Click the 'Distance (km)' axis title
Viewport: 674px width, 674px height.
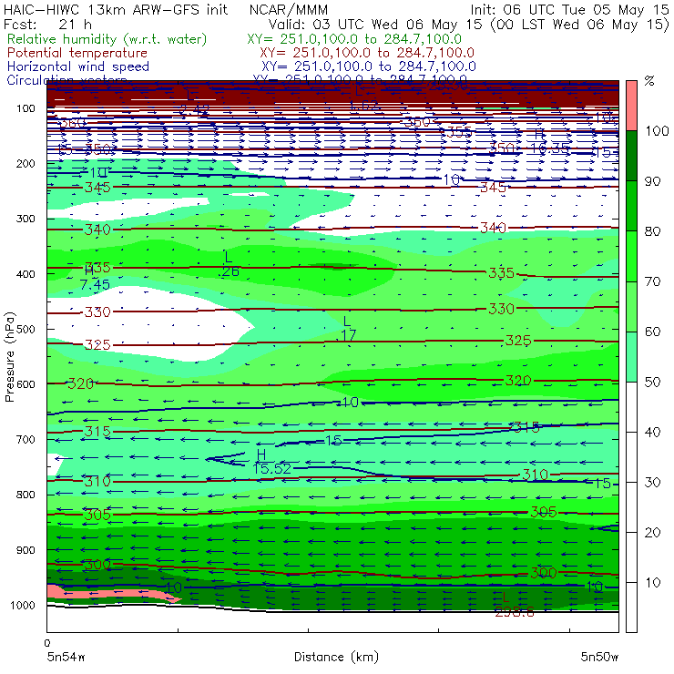(x=336, y=658)
